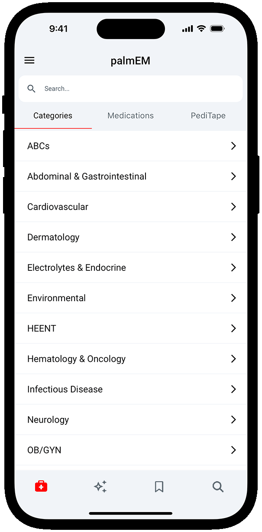Expand the HEENT chevron arrow
Screen dimensions: 262x532
[233, 328]
